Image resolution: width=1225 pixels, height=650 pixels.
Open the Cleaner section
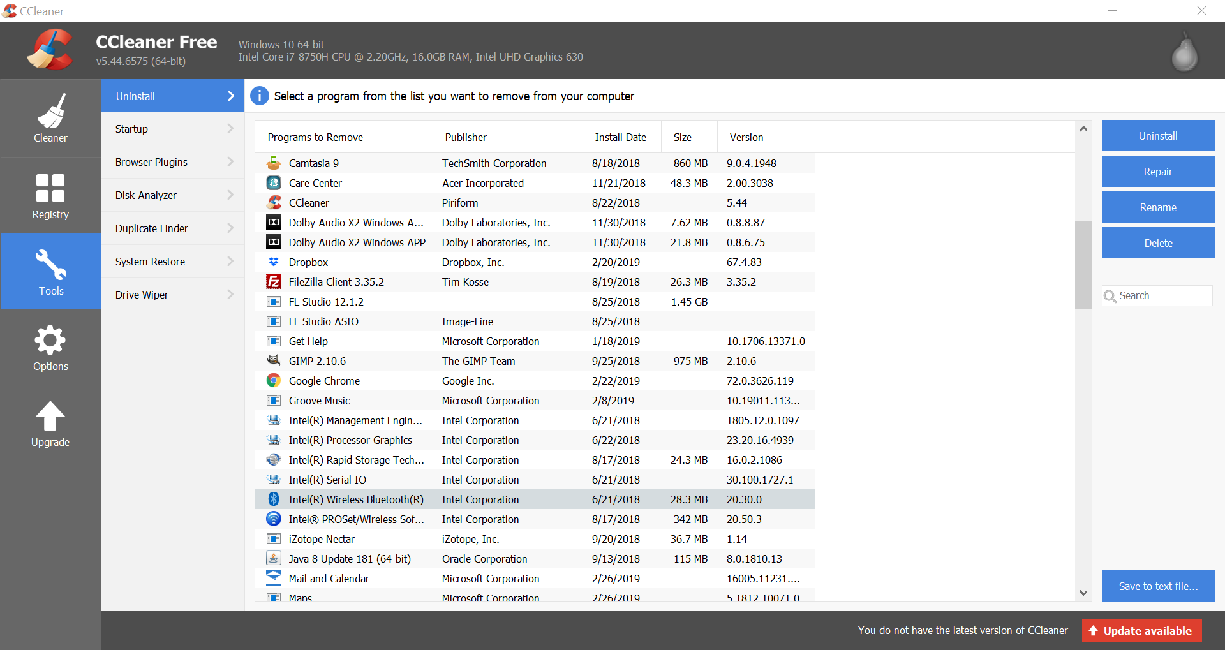pos(50,118)
